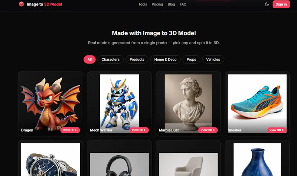Image resolution: width=297 pixels, height=176 pixels.
Task: Open the Blog link
Action: pyautogui.click(x=171, y=4)
